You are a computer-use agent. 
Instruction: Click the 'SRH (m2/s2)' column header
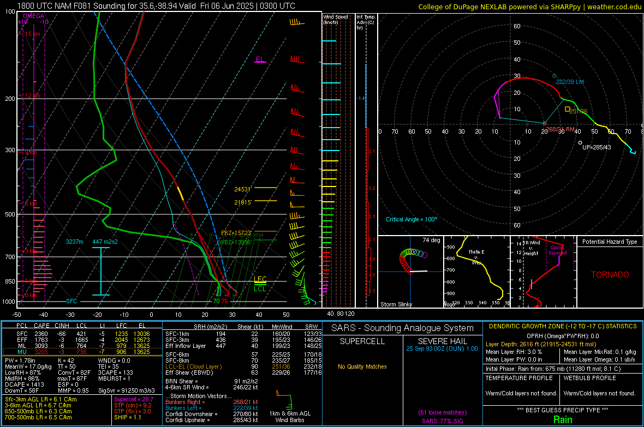[x=211, y=327]
